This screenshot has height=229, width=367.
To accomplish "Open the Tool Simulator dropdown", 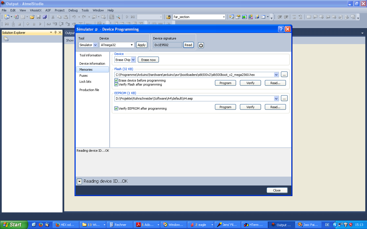I will [x=95, y=45].
